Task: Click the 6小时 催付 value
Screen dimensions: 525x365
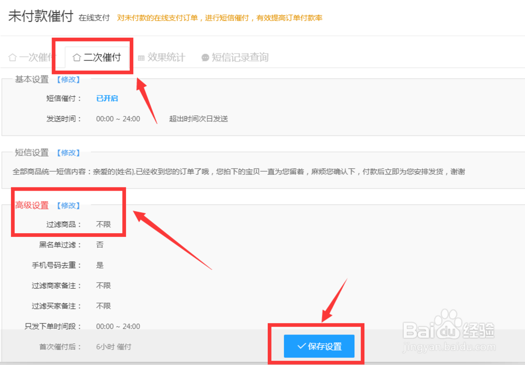Action: pos(113,347)
